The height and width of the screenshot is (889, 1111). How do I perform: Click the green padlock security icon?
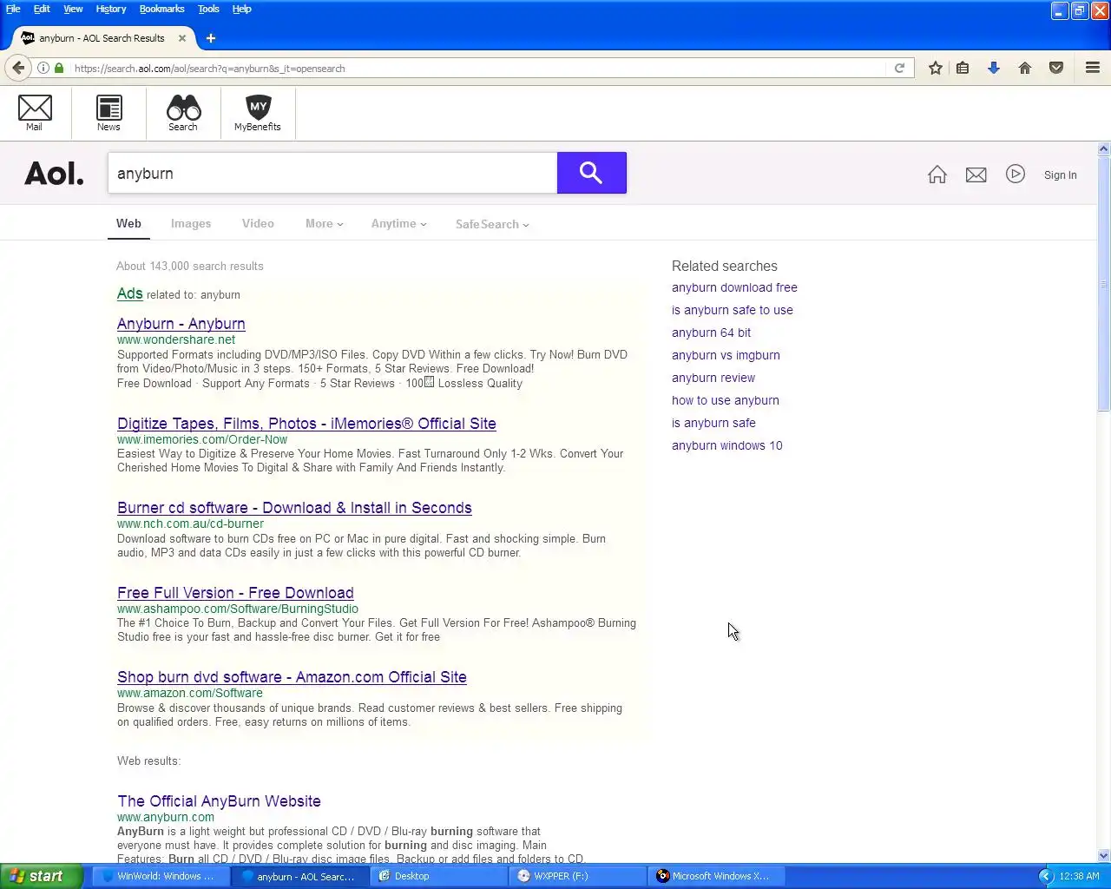[x=59, y=68]
